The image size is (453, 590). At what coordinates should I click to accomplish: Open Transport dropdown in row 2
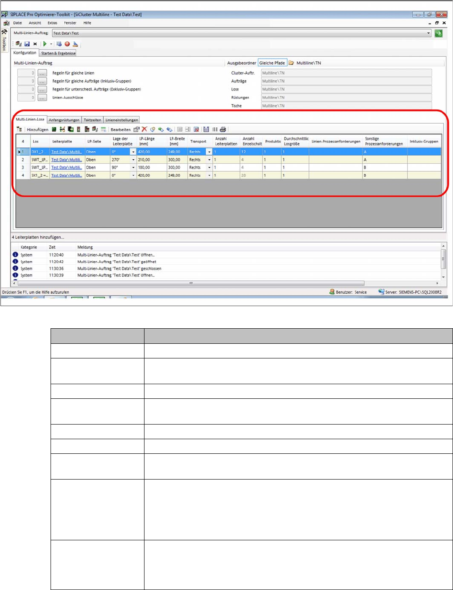point(209,160)
